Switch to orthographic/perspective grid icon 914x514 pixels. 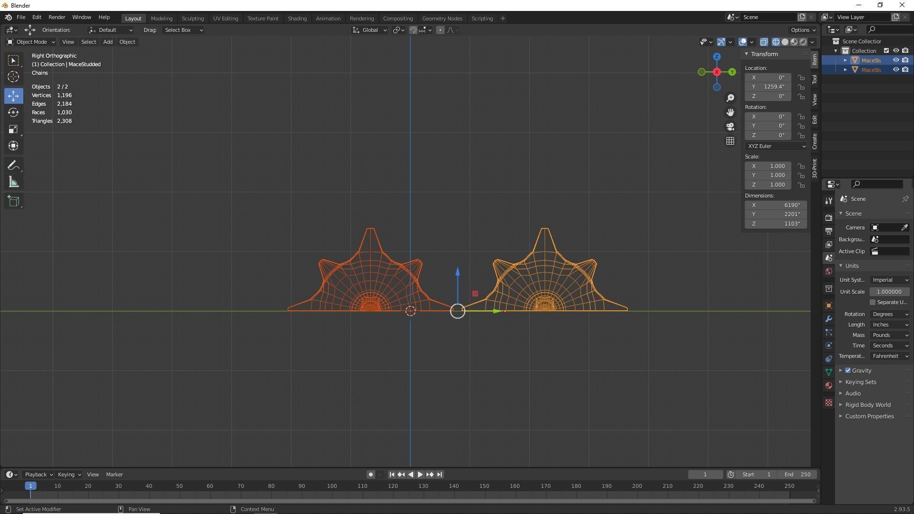[730, 141]
